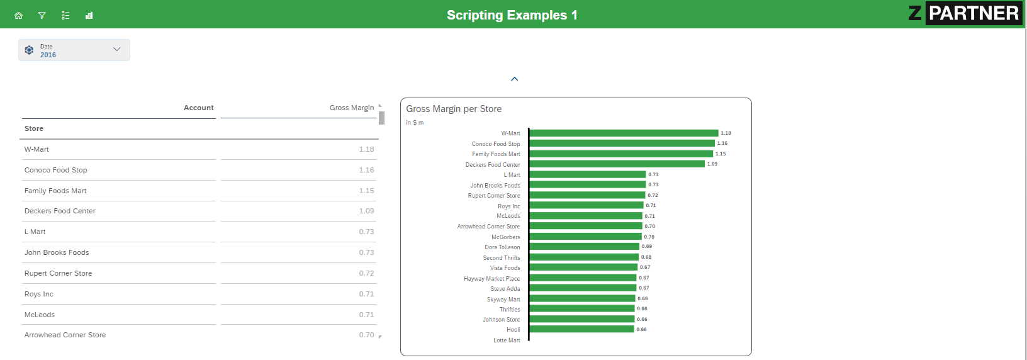
Task: Collapse the filter bar with chevron up
Action: point(514,79)
